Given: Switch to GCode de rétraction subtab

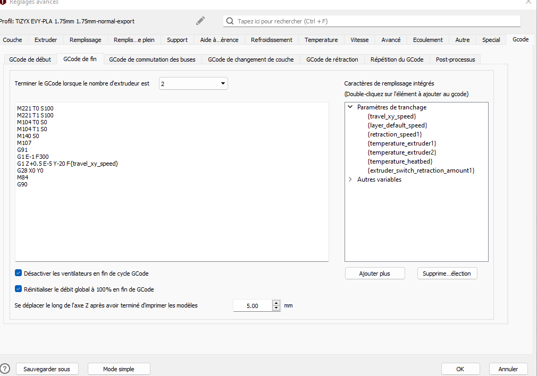Looking at the screenshot, I should [x=332, y=59].
